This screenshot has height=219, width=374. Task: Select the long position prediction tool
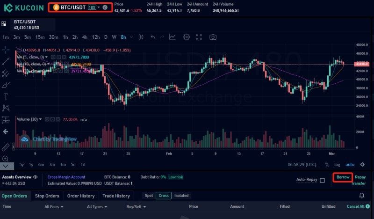[6, 120]
